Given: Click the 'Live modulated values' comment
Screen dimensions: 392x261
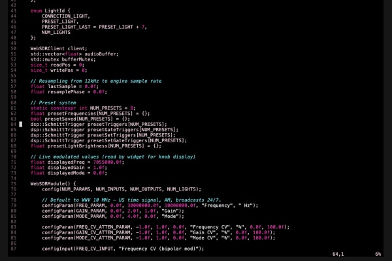Looking at the screenshot, I should [113, 157].
